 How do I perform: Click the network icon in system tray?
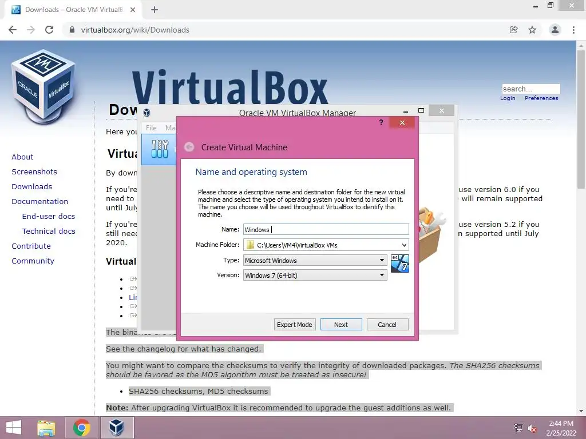coord(518,428)
